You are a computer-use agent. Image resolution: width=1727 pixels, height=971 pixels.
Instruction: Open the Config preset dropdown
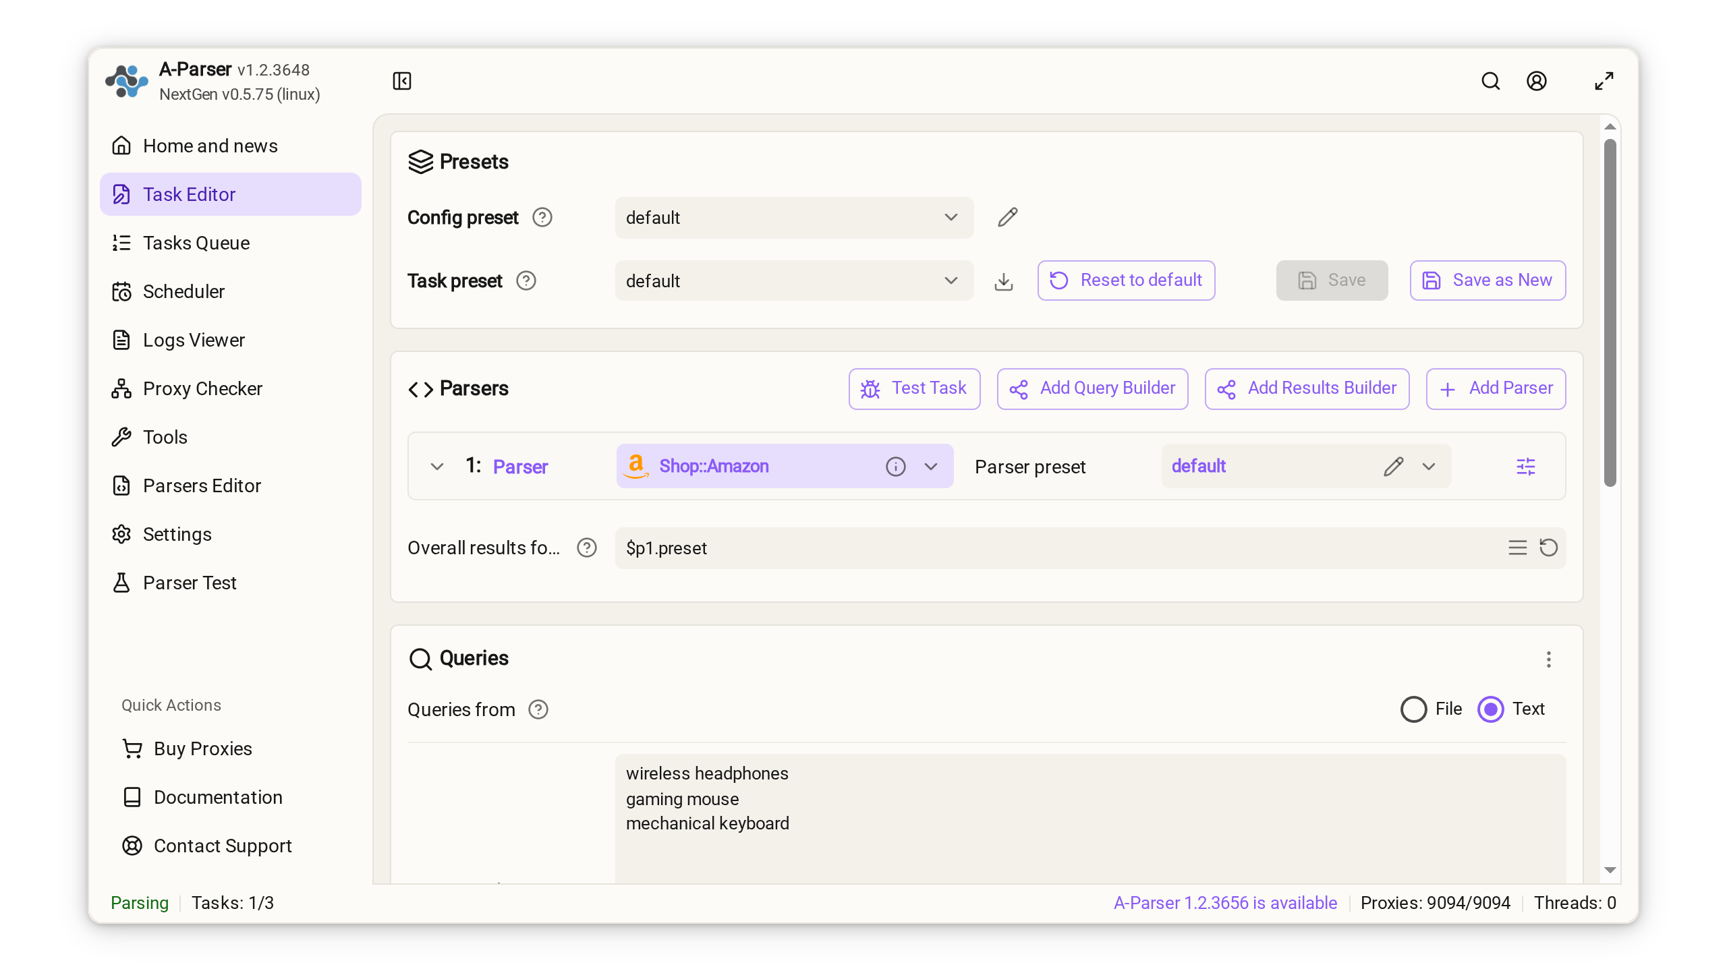click(795, 217)
